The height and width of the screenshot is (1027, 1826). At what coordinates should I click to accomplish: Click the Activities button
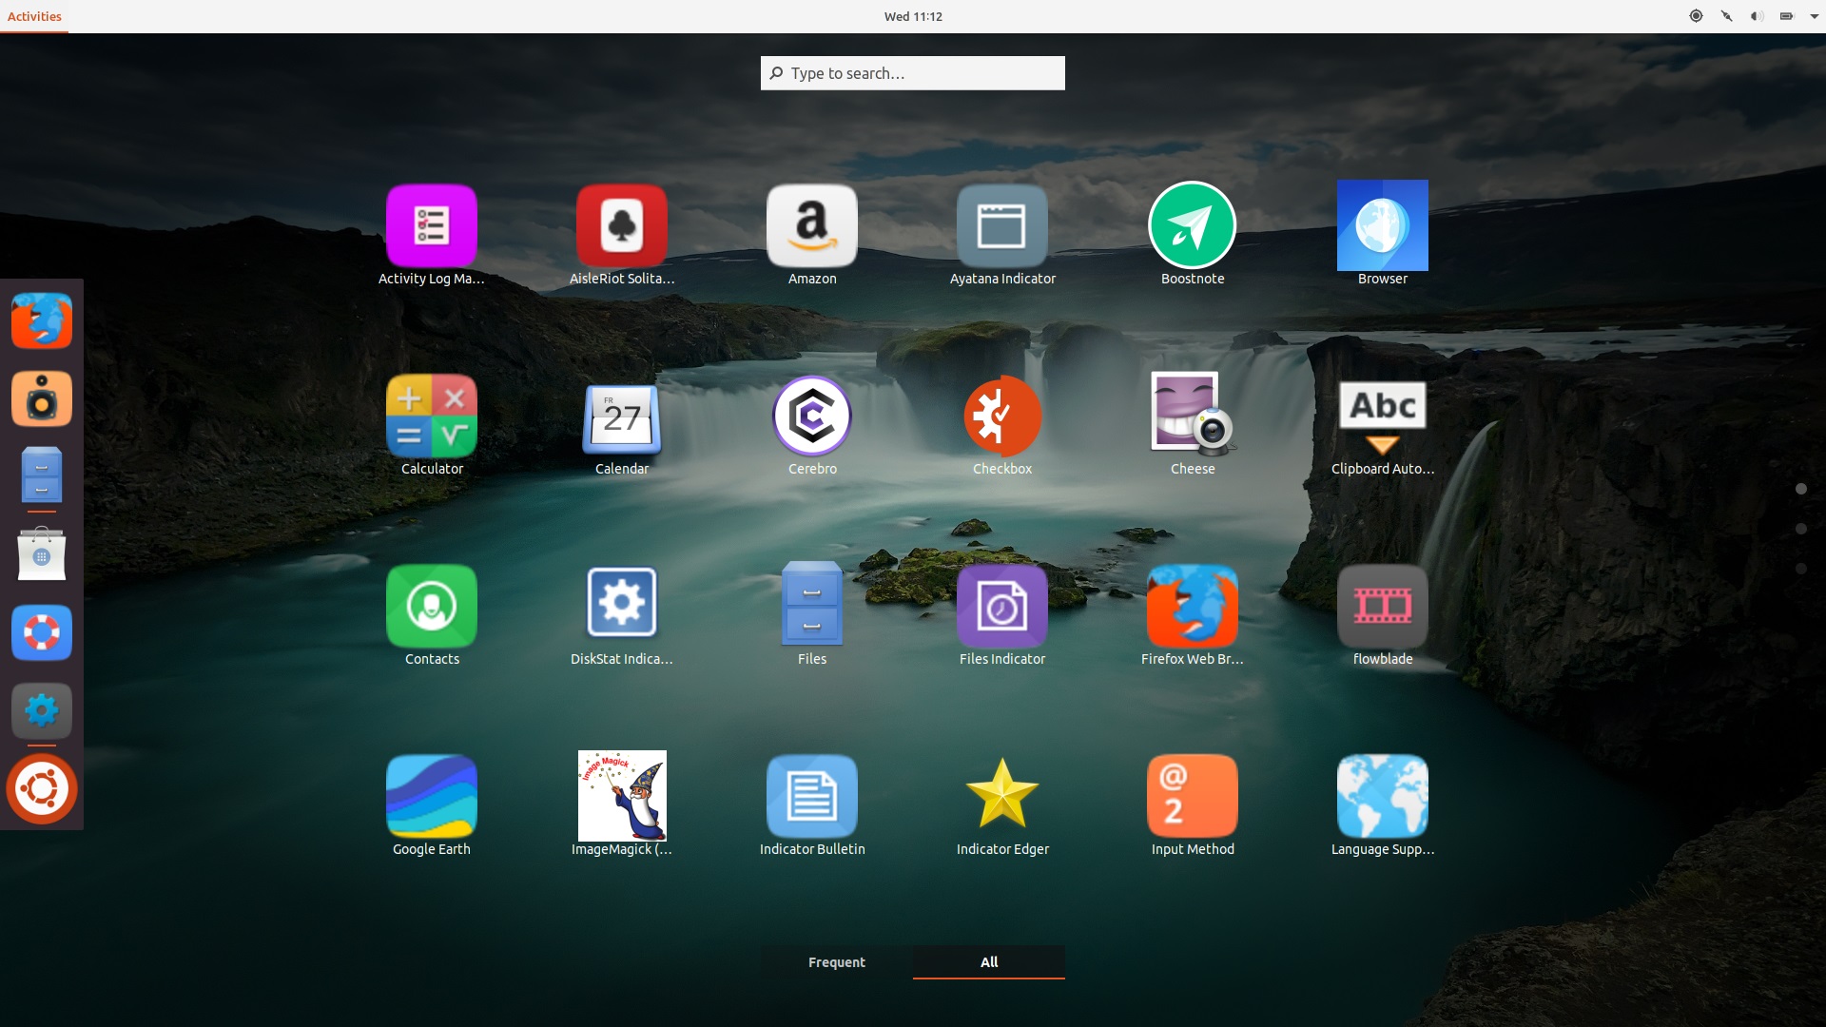tap(34, 16)
